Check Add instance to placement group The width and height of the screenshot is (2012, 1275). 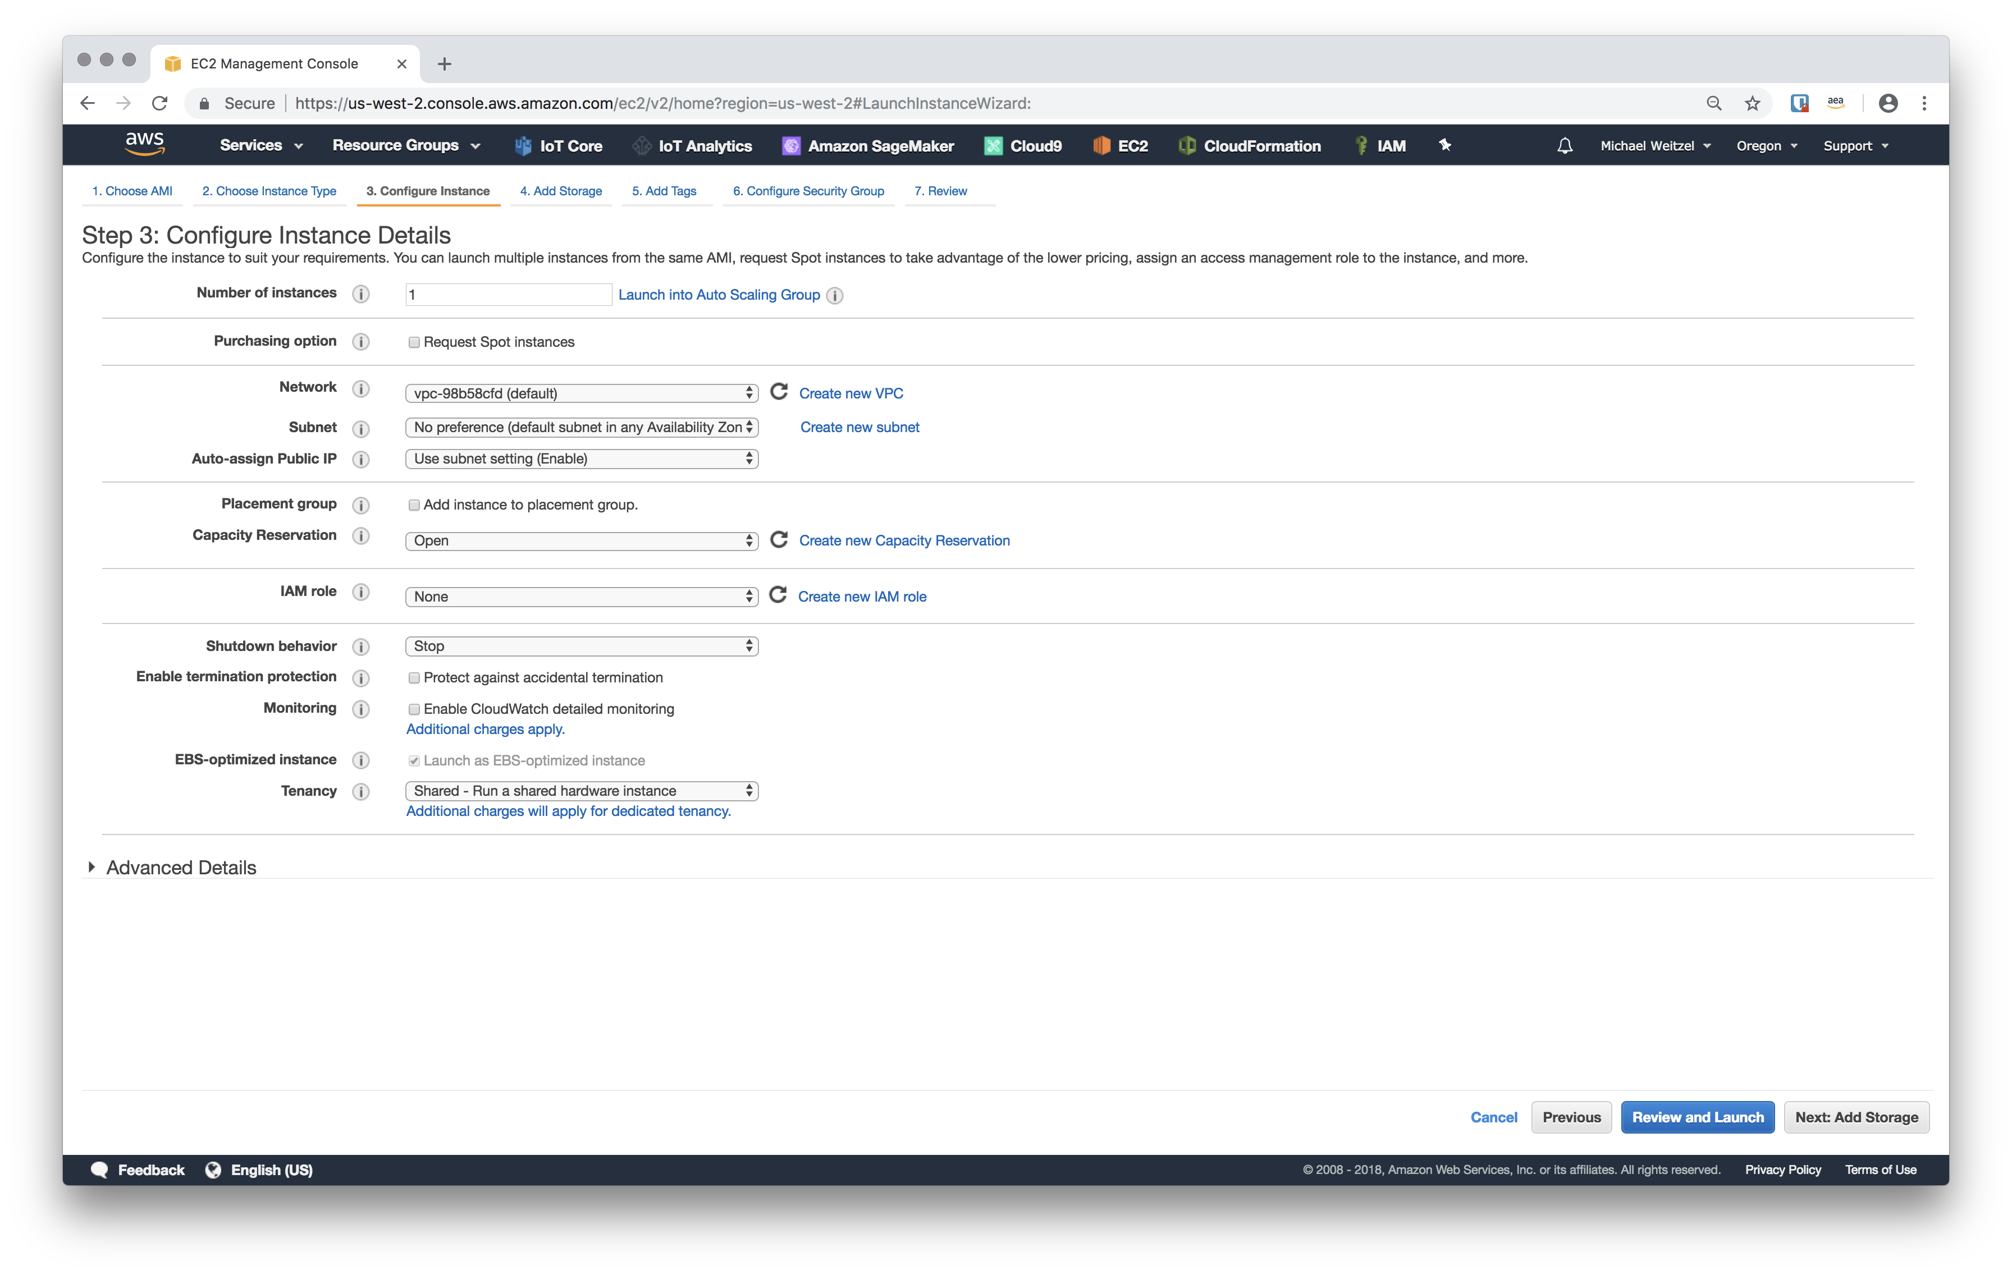(414, 505)
